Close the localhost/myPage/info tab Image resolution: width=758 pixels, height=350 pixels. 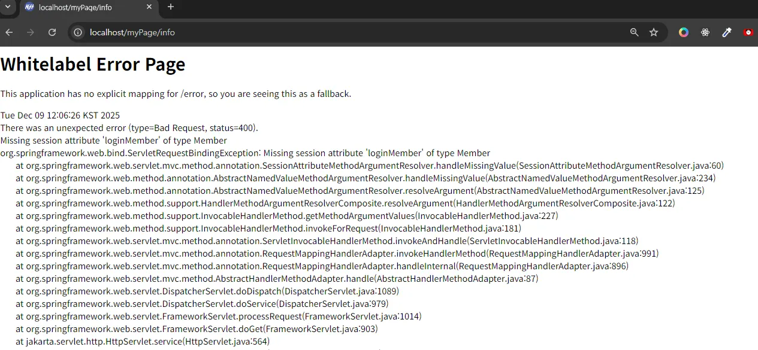pyautogui.click(x=149, y=7)
